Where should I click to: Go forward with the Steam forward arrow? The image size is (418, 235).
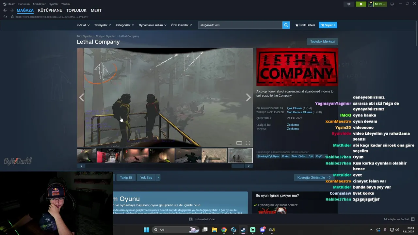point(12,10)
